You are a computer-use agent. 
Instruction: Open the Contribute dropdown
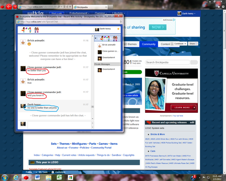(x=179, y=44)
